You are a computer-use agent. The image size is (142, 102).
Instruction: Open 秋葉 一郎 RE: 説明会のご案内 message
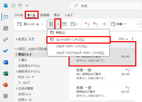pyautogui.click(x=103, y=74)
